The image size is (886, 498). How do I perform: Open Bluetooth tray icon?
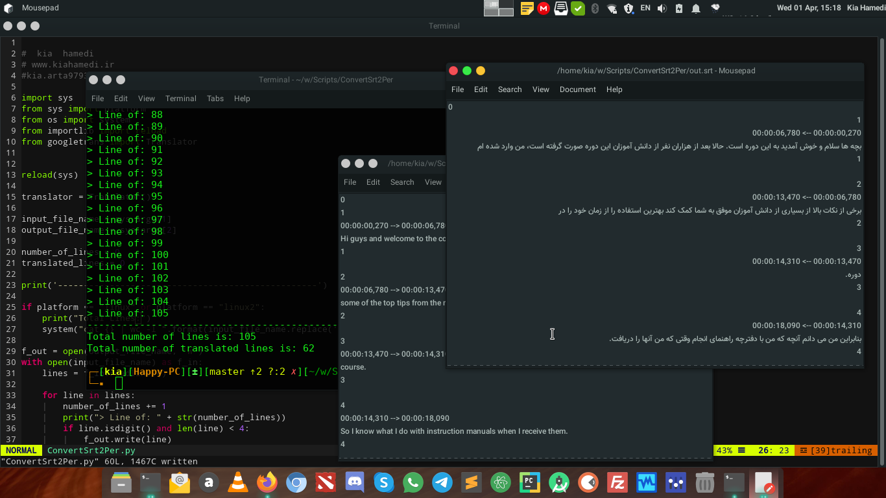tap(595, 8)
